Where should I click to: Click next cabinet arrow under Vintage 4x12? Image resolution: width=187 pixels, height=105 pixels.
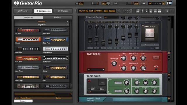pyautogui.click(x=154, y=45)
